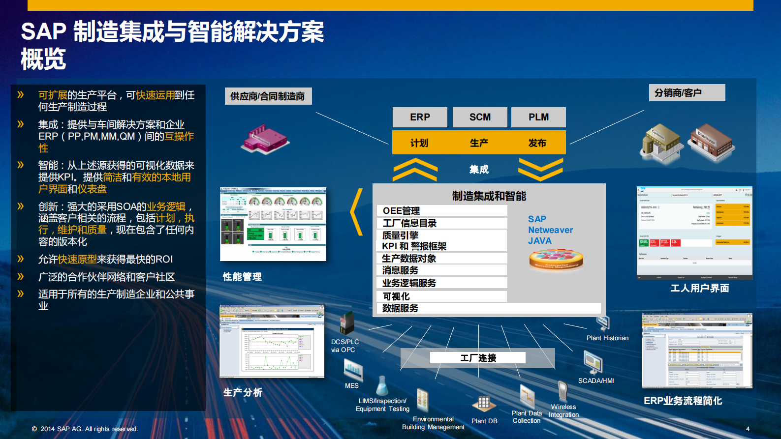Click the MES label
781x439 pixels.
[x=351, y=385]
